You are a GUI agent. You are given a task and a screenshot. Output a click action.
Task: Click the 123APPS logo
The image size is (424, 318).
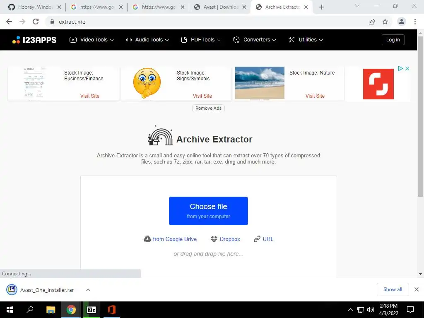[34, 40]
